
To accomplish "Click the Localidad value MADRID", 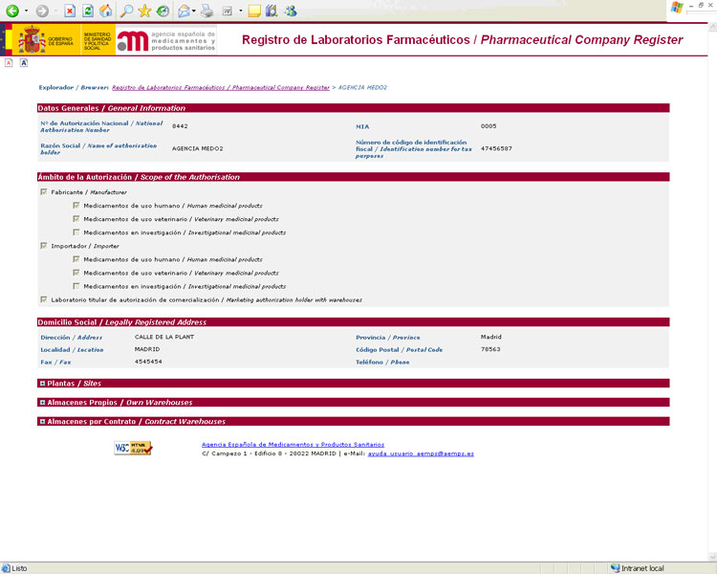I will [x=147, y=349].
